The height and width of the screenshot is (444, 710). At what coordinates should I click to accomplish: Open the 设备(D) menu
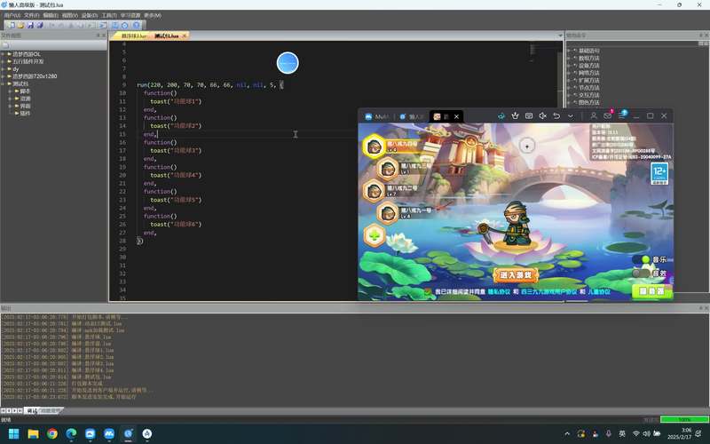click(x=90, y=15)
